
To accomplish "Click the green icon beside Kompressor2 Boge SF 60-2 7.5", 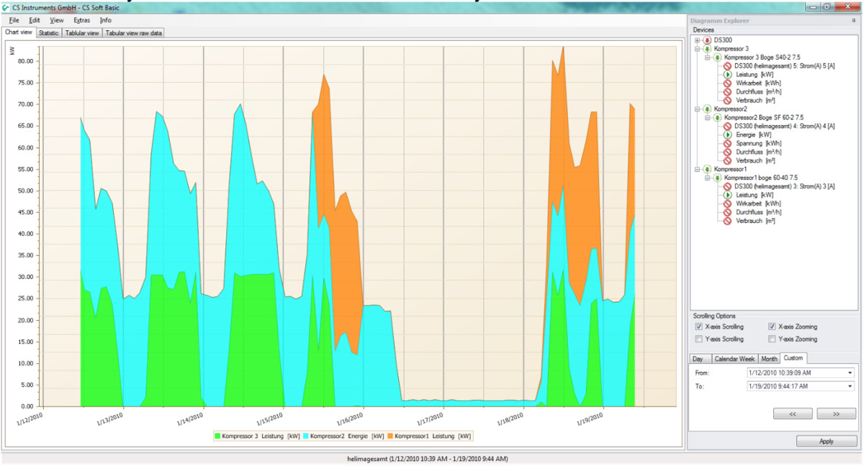I will click(x=718, y=117).
